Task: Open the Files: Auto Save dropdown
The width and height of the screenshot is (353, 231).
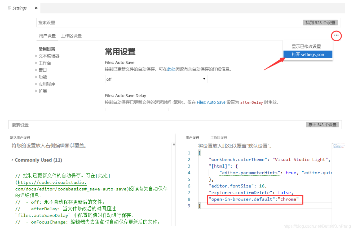Action: 156,79
